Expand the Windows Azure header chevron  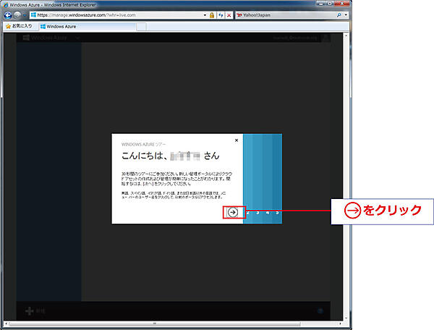point(78,38)
